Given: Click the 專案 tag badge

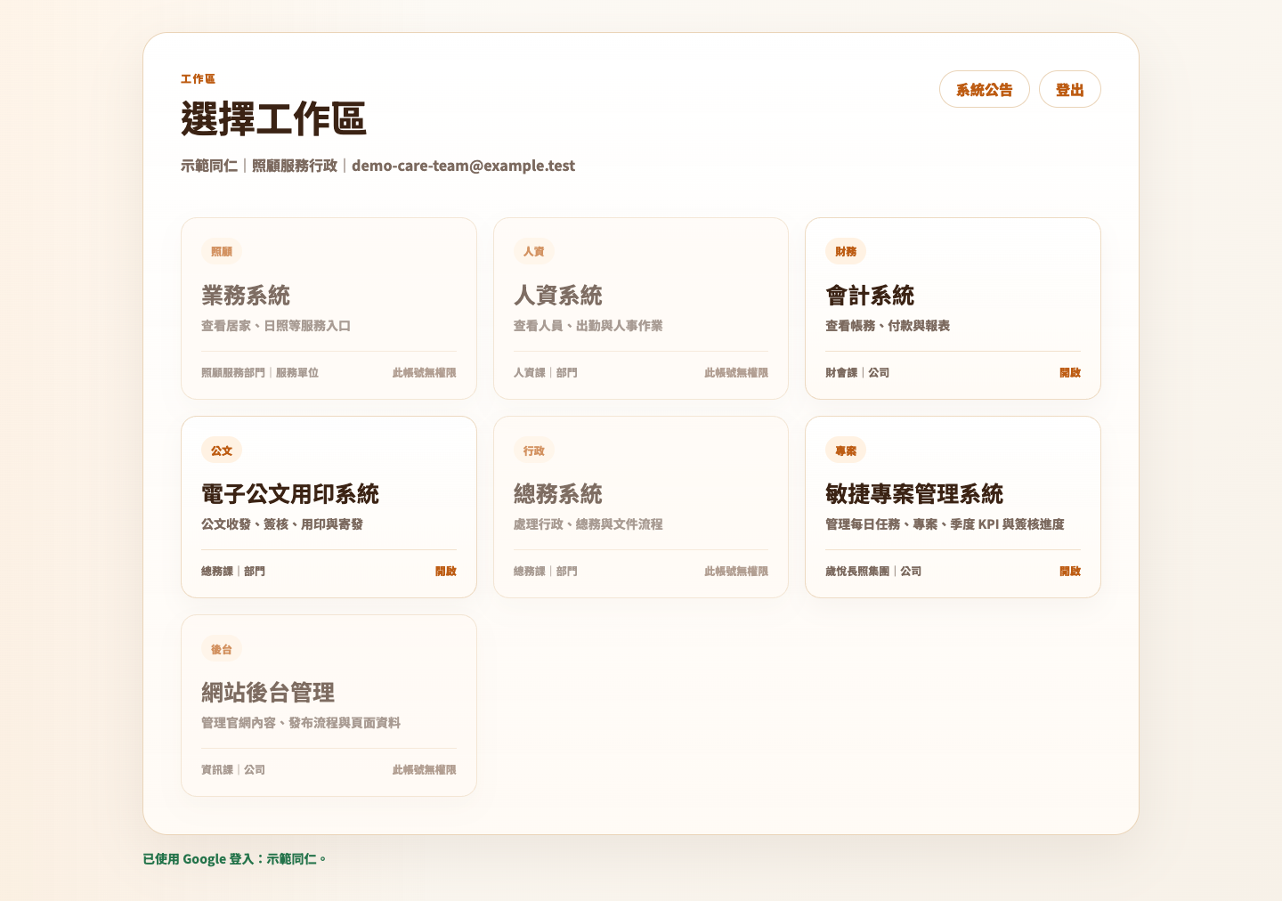Looking at the screenshot, I should [x=846, y=450].
